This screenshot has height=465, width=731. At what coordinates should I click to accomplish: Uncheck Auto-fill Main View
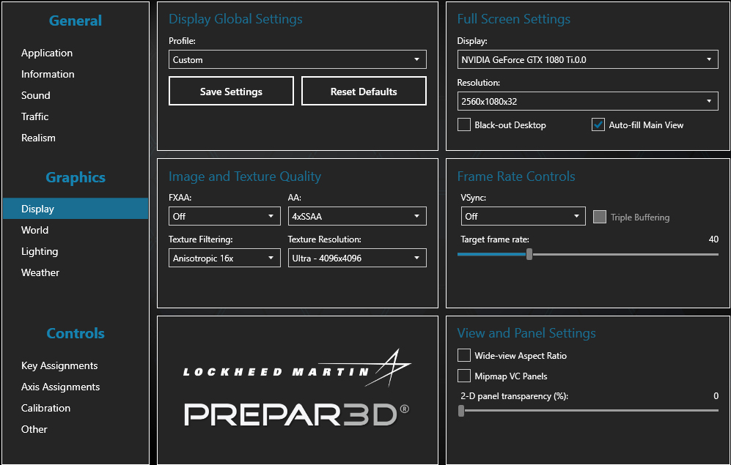[598, 124]
